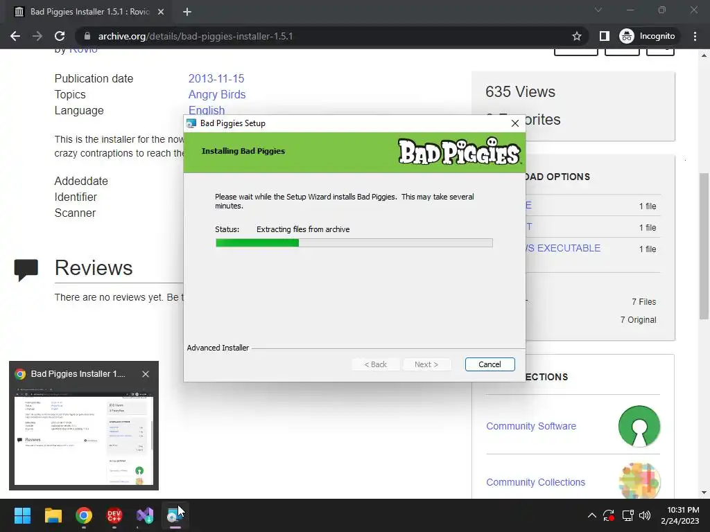The image size is (710, 532).
Task: Open File Explorer from taskbar
Action: click(53, 515)
